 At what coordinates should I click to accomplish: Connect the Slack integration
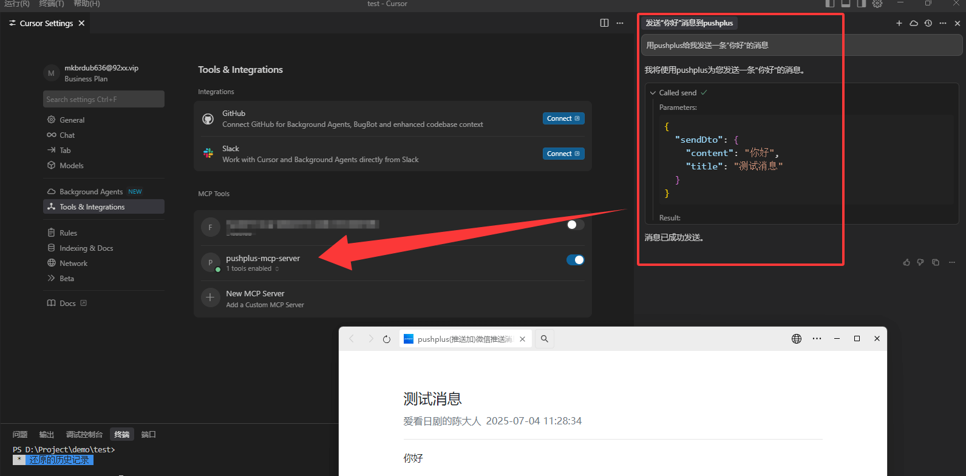tap(563, 154)
